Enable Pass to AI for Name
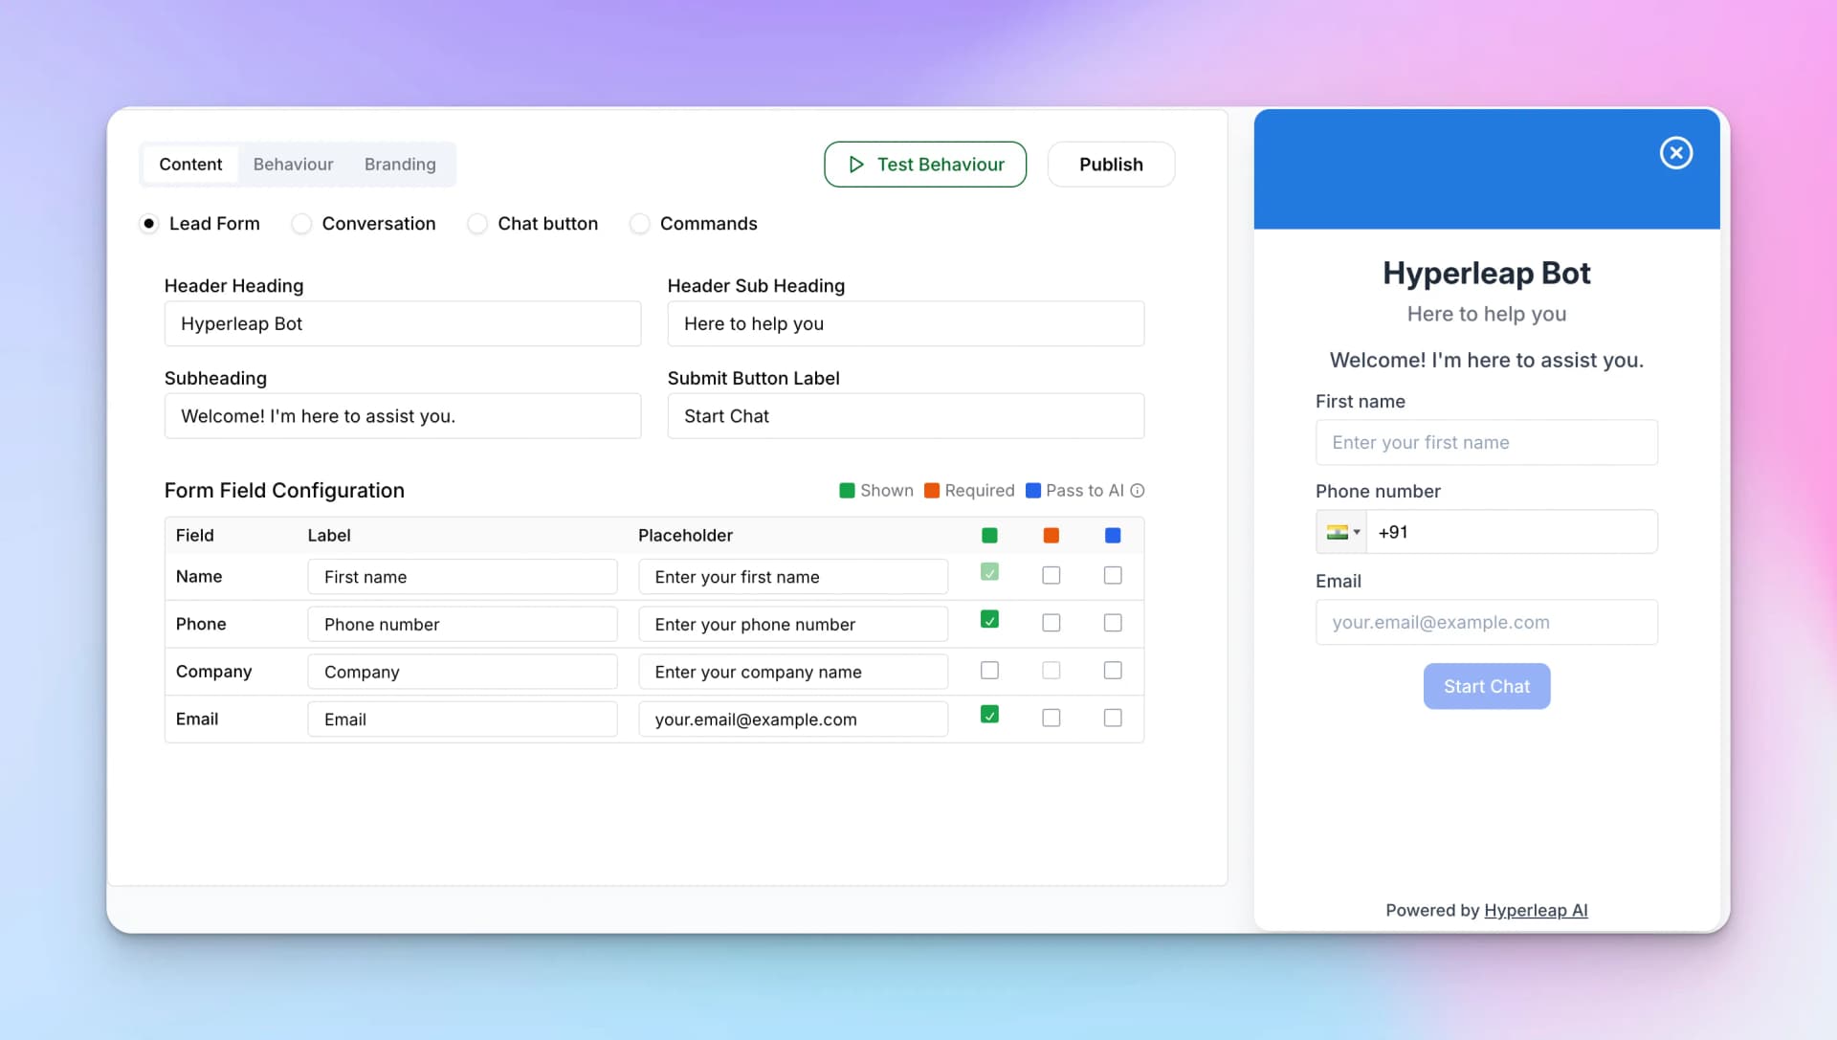1837x1040 pixels. click(x=1112, y=576)
